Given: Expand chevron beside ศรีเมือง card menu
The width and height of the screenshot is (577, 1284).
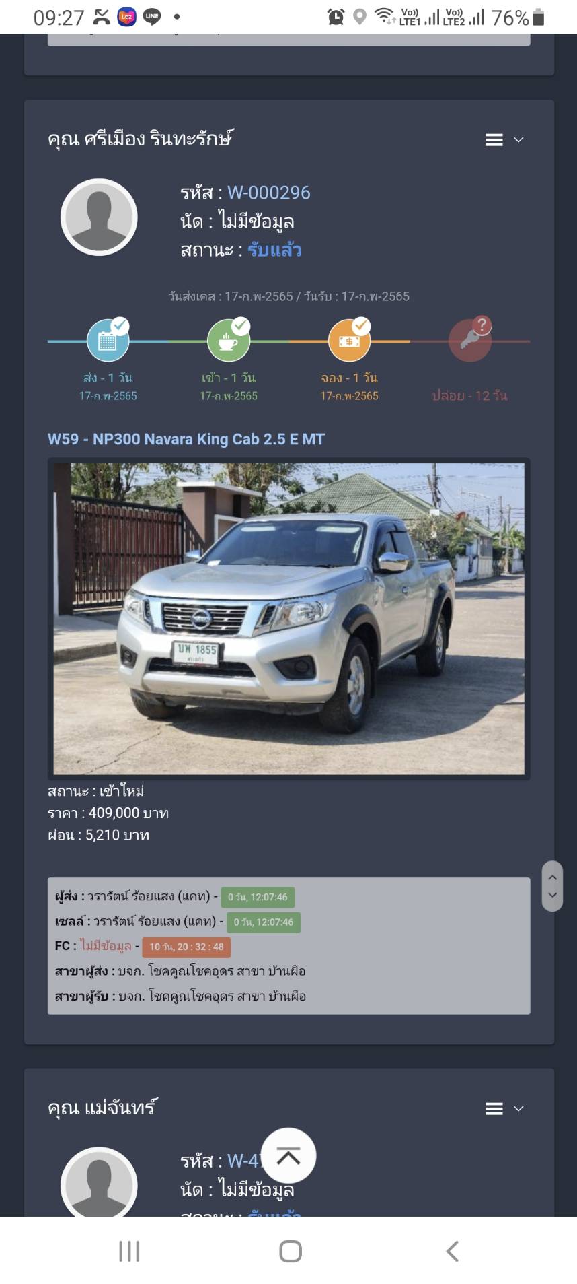Looking at the screenshot, I should [x=518, y=140].
